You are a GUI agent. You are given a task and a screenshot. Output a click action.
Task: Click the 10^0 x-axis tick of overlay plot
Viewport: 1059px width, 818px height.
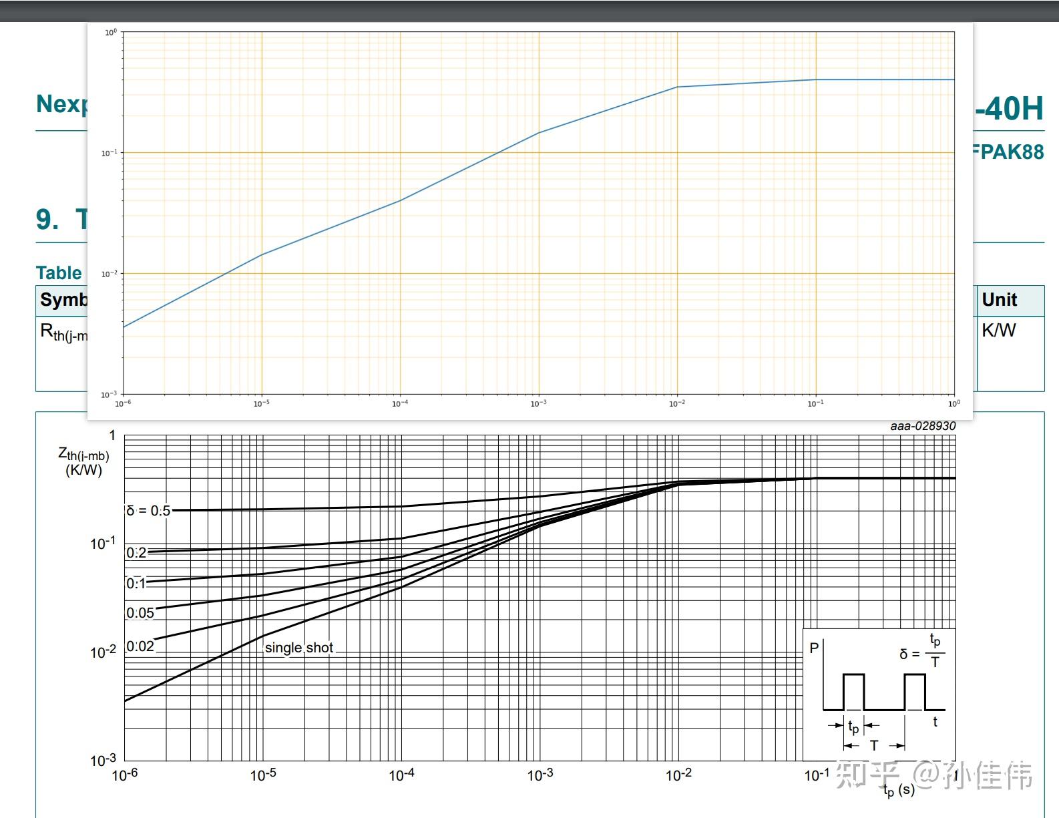pos(954,403)
